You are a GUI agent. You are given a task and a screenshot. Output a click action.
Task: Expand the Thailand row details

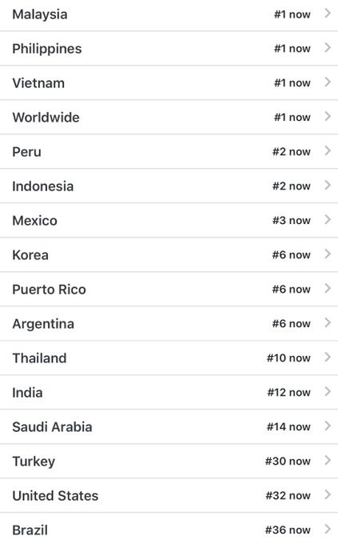click(169, 358)
